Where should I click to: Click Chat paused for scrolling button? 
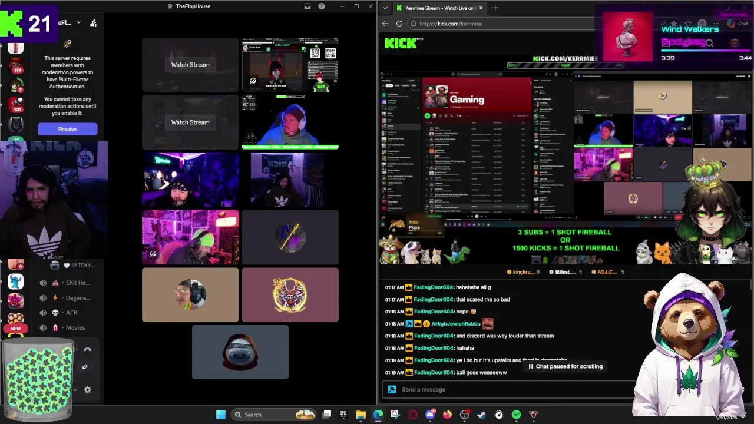565,366
